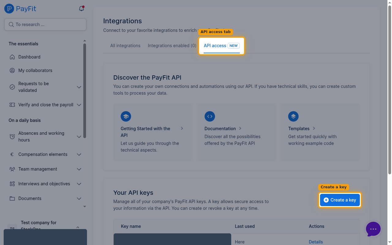Expand Team management menu

pyautogui.click(x=79, y=169)
